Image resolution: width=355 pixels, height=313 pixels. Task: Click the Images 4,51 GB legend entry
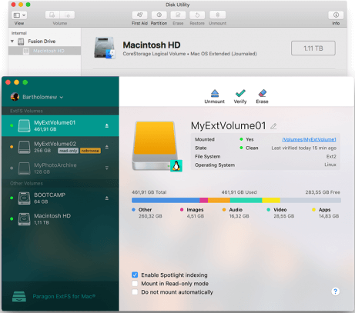coord(192,213)
